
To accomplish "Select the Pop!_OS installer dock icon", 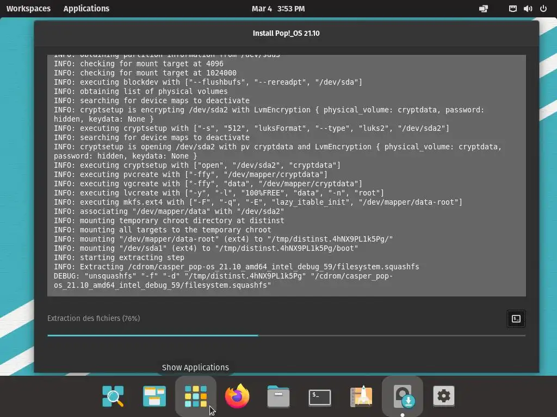I will point(403,396).
